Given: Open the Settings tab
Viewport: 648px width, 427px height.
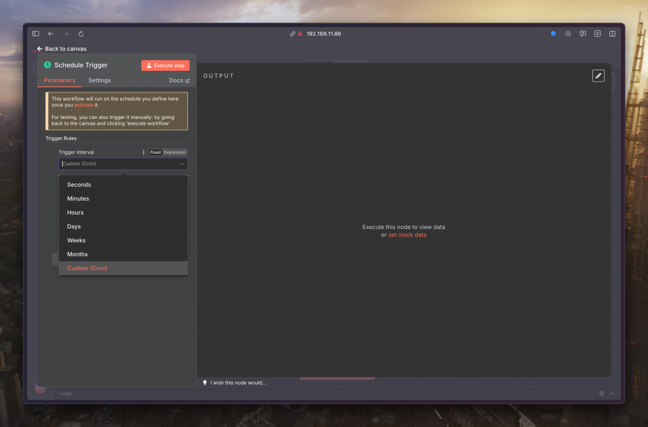Looking at the screenshot, I should pos(99,80).
